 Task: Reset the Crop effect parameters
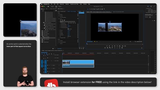point(78,19)
